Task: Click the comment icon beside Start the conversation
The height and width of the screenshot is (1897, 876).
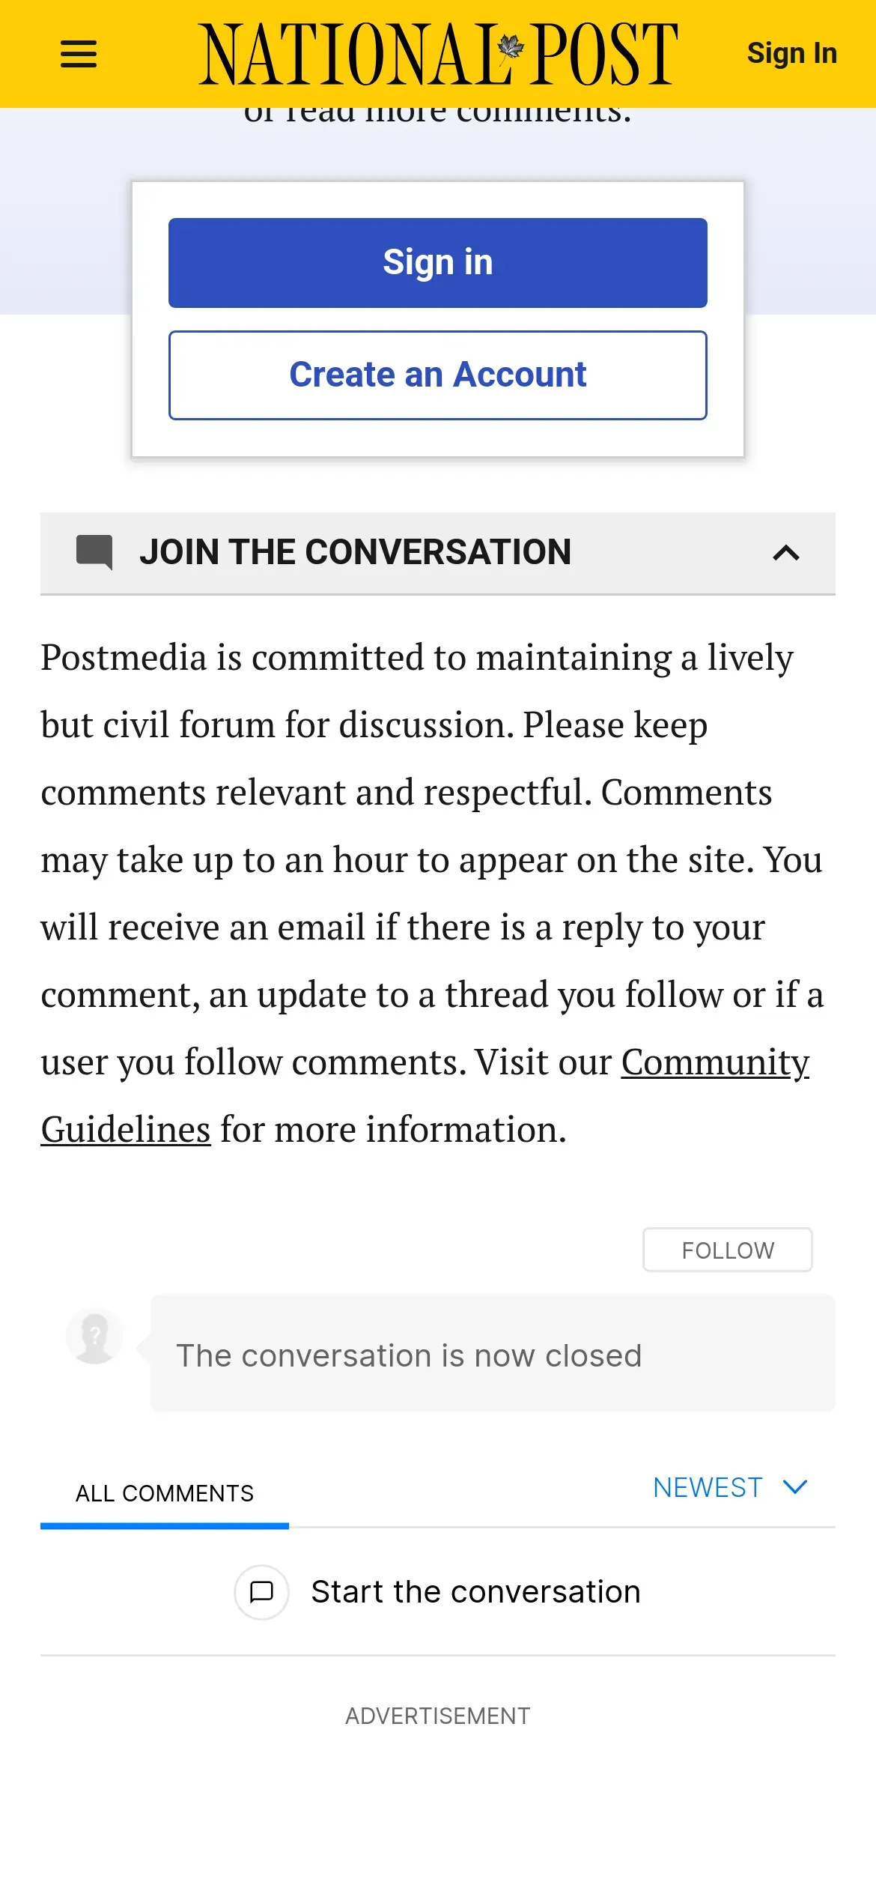Action: coord(261,1592)
